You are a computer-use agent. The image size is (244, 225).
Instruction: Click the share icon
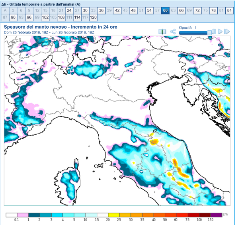(x=173, y=32)
